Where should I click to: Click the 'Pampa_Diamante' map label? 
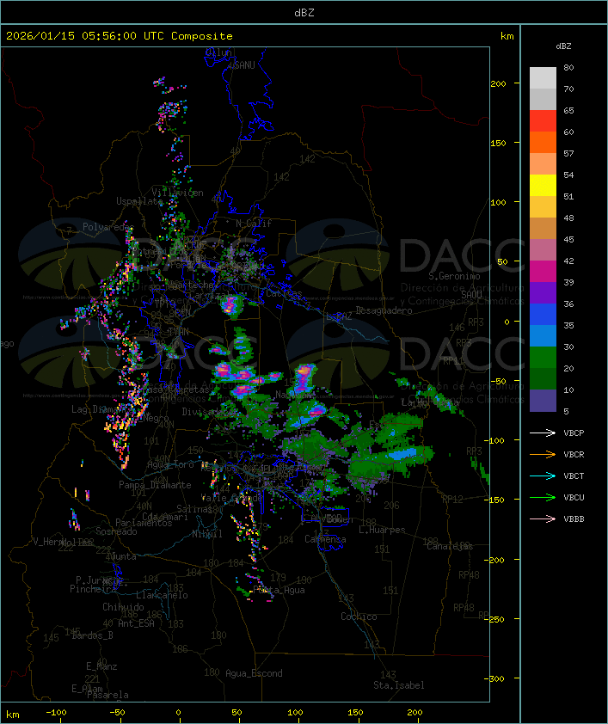155,485
